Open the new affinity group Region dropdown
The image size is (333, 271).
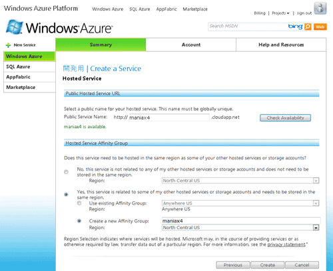point(240,227)
